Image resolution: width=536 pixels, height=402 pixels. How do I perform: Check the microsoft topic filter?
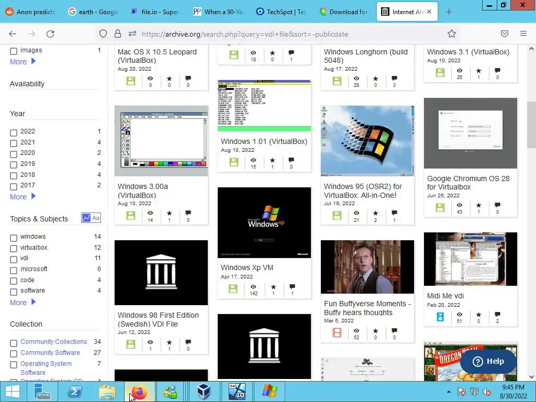(14, 271)
